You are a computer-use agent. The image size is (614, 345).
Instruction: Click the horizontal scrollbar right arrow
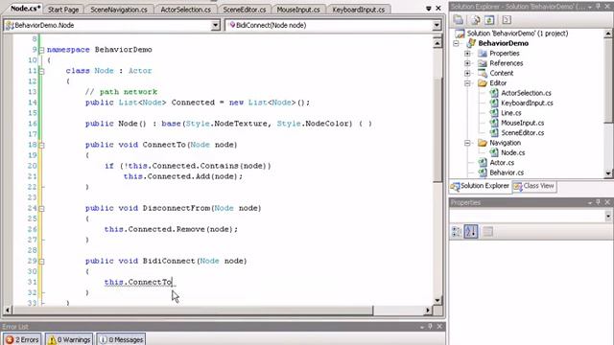pyautogui.click(x=428, y=310)
